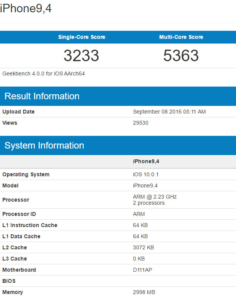This screenshot has width=236, height=299.
Task: Click the Geekbench 4.0.0 for iOS AArch64 text
Action: click(x=44, y=73)
